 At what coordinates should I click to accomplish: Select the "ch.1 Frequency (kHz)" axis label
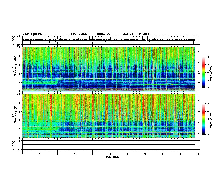tap(15, 66)
